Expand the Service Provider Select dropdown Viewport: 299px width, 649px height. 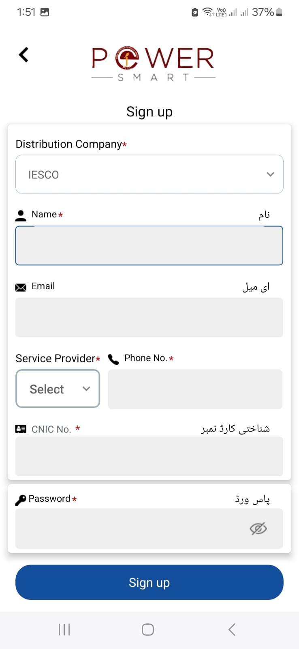(58, 389)
